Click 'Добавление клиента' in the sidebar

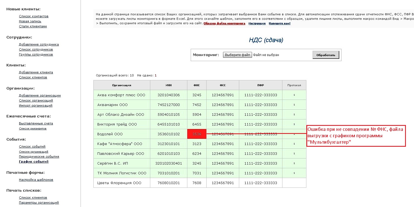point(36,72)
